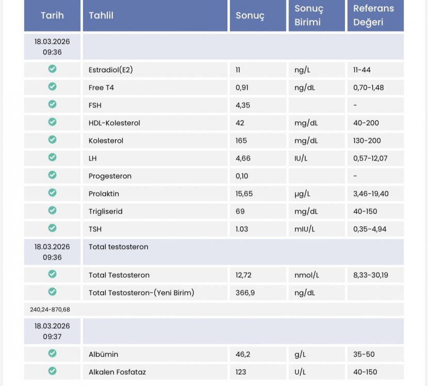This screenshot has height=386, width=428.
Task: Click the green check icon beside Prolaktin
Action: 52,193
